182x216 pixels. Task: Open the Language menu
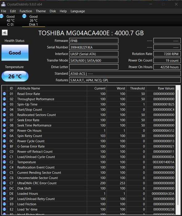tap(78, 11)
